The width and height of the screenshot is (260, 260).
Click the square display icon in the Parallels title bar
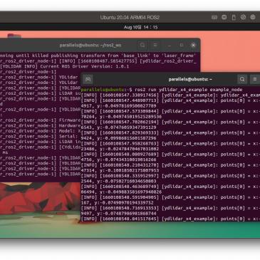224,17
